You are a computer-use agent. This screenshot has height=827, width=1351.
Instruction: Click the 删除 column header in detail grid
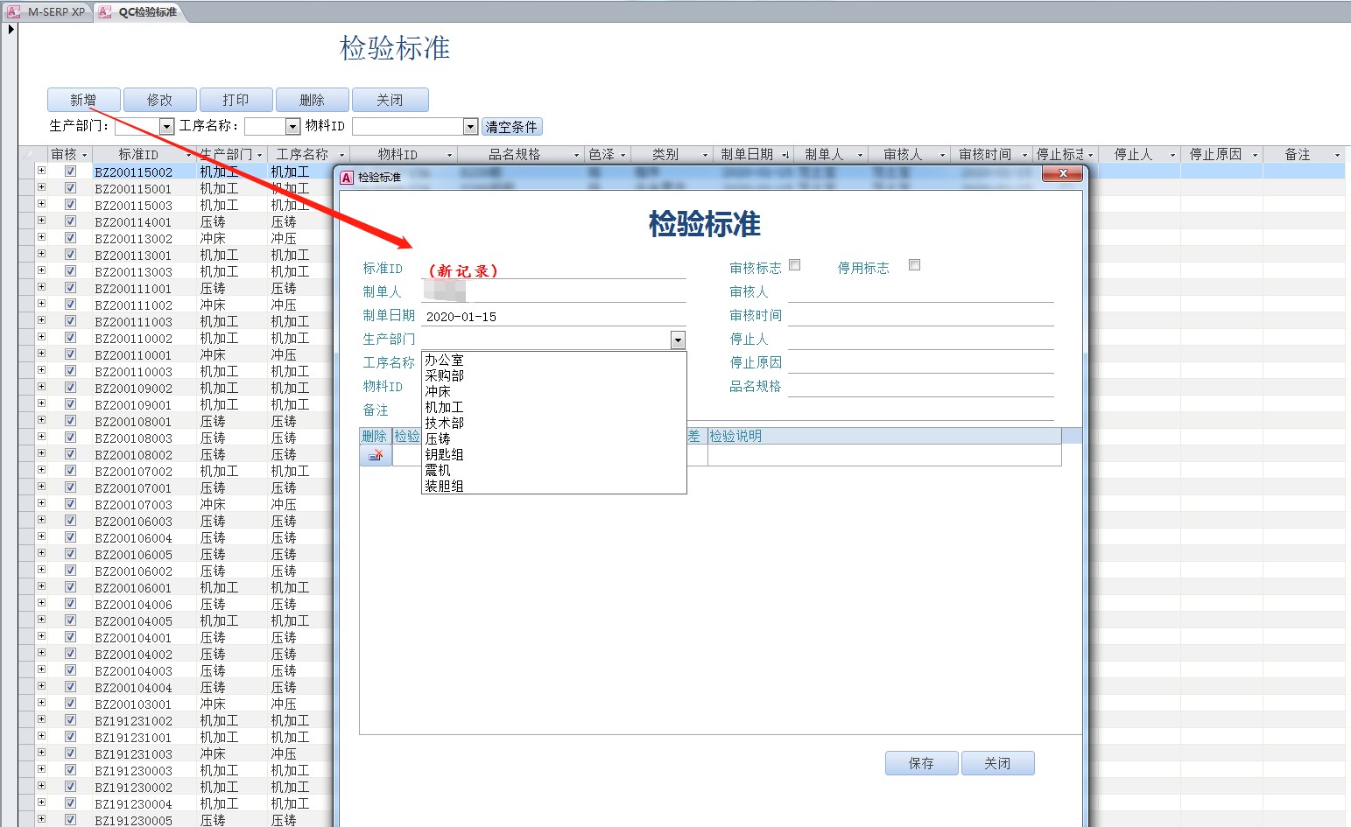375,436
